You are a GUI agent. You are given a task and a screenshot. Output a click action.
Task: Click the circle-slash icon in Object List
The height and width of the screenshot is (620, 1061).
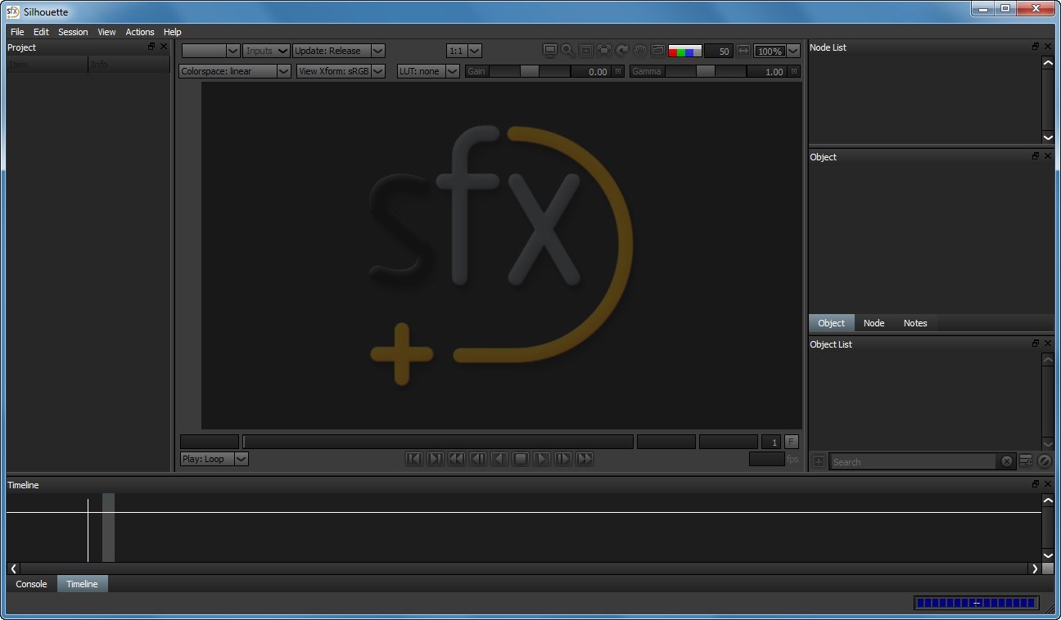point(1045,461)
